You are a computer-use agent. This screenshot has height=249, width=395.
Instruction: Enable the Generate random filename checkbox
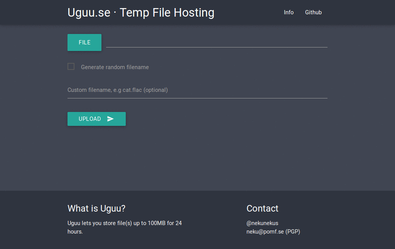71,66
